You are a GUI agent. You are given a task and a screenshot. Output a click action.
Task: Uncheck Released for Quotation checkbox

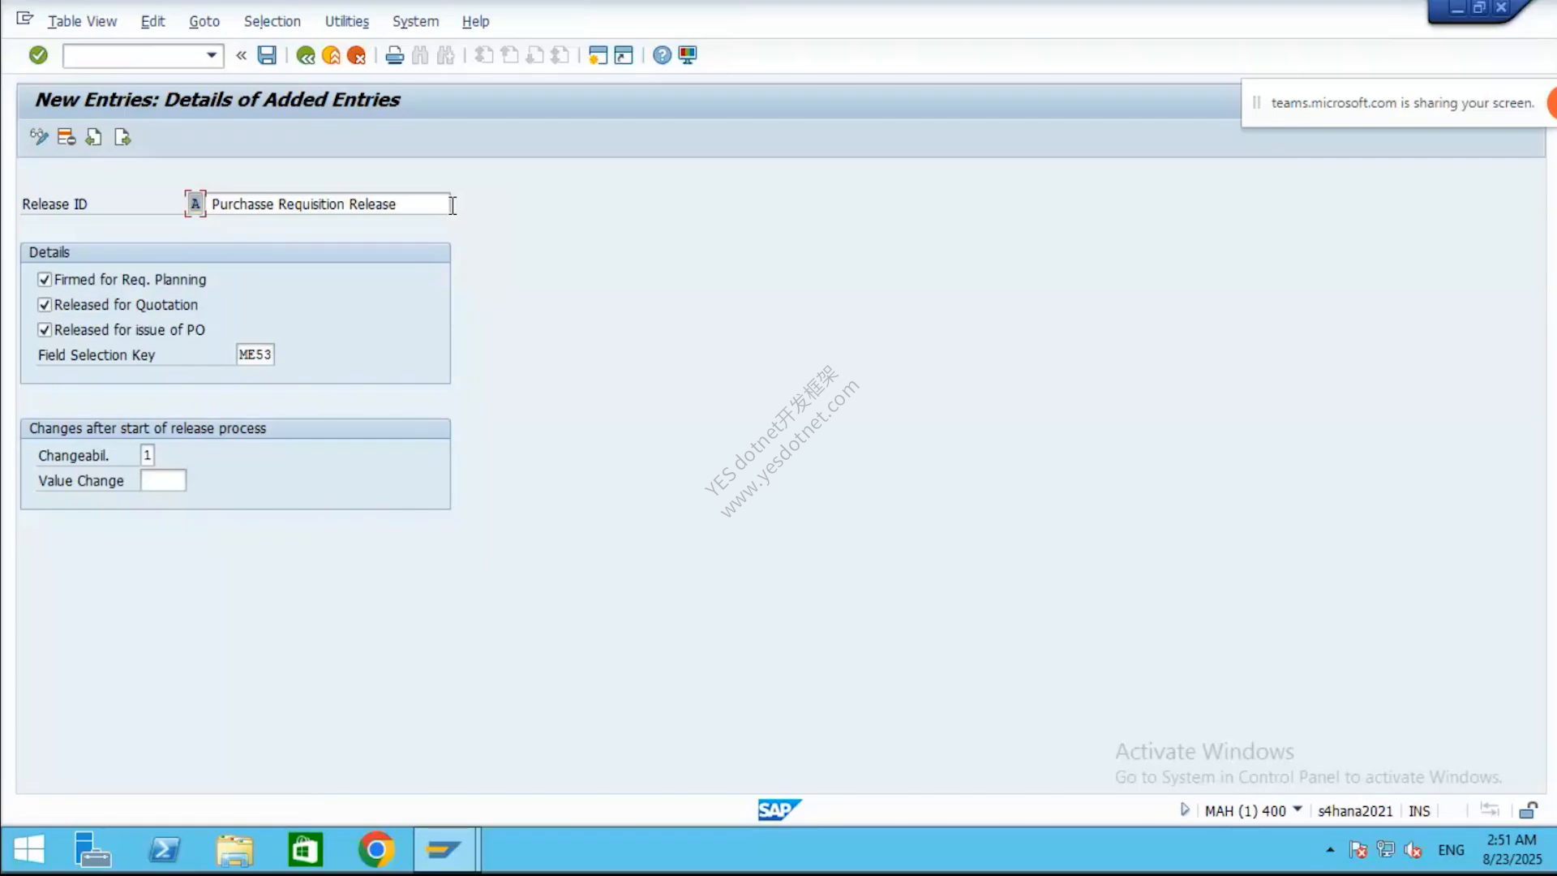(45, 305)
